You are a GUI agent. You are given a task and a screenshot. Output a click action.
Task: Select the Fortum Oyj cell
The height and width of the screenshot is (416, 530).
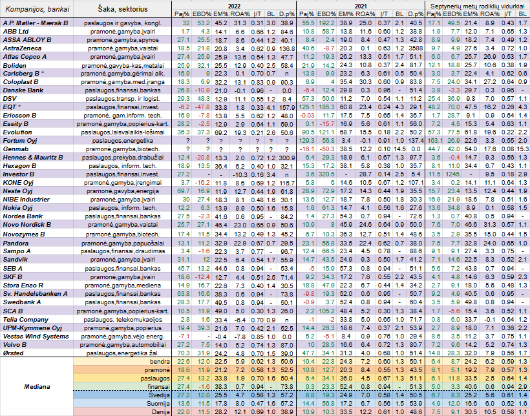click(x=37, y=141)
